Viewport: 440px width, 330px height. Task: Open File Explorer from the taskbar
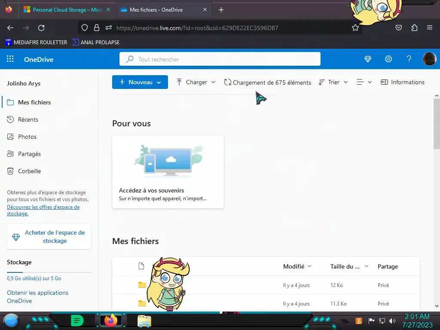(x=144, y=321)
